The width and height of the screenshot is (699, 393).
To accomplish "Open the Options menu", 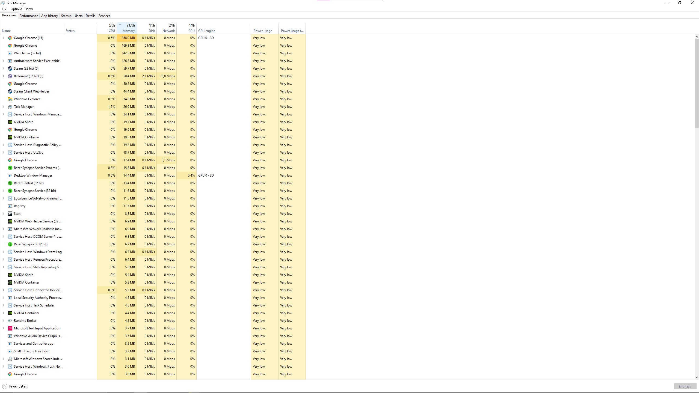I will click(x=16, y=9).
